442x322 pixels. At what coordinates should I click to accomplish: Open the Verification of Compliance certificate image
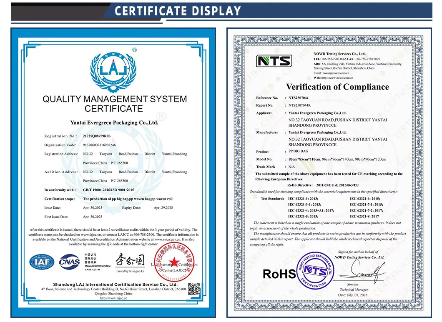coord(329,173)
